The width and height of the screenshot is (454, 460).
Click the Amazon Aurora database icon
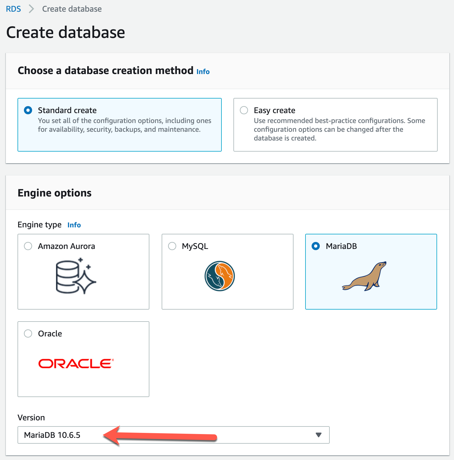click(76, 276)
